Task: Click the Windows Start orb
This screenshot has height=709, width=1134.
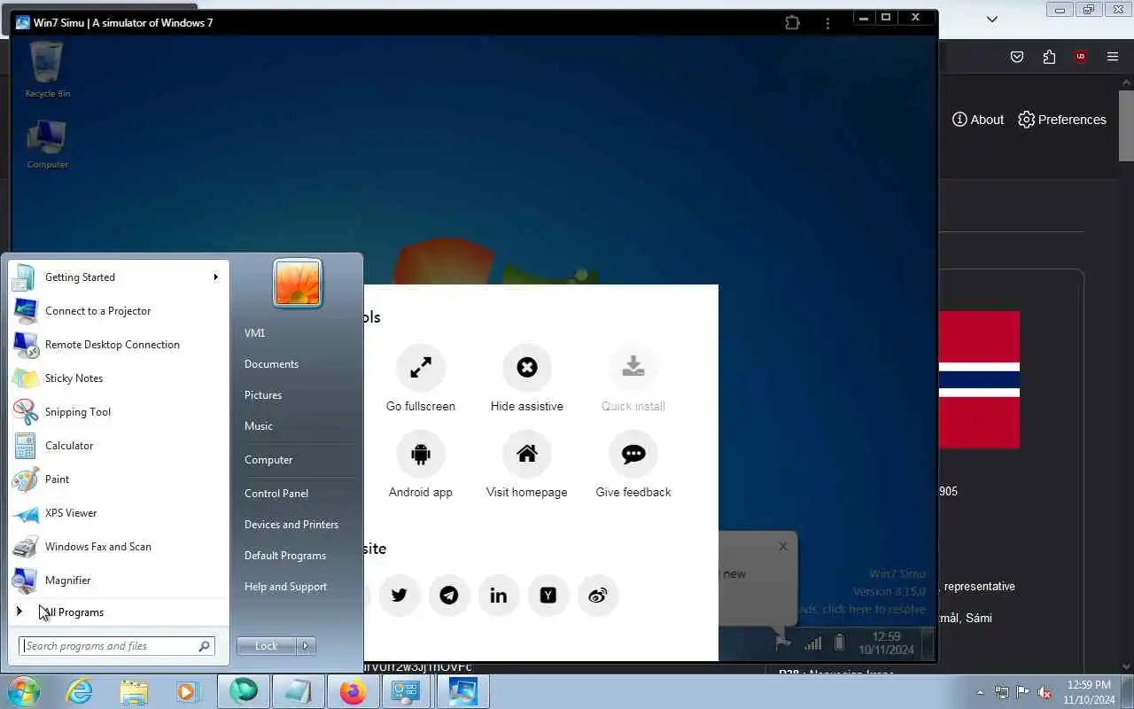Action: click(24, 691)
